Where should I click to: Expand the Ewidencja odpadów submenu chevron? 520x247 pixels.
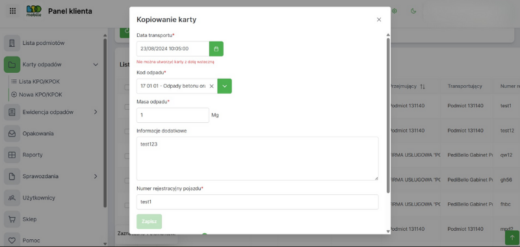[96, 112]
